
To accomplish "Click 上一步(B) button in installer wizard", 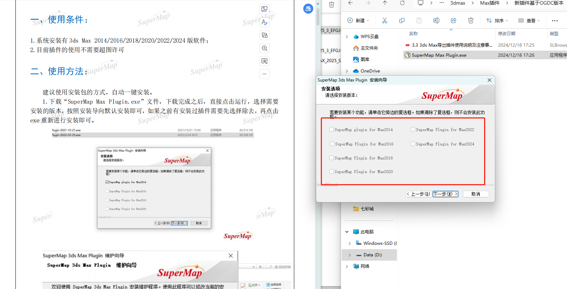I will point(418,194).
